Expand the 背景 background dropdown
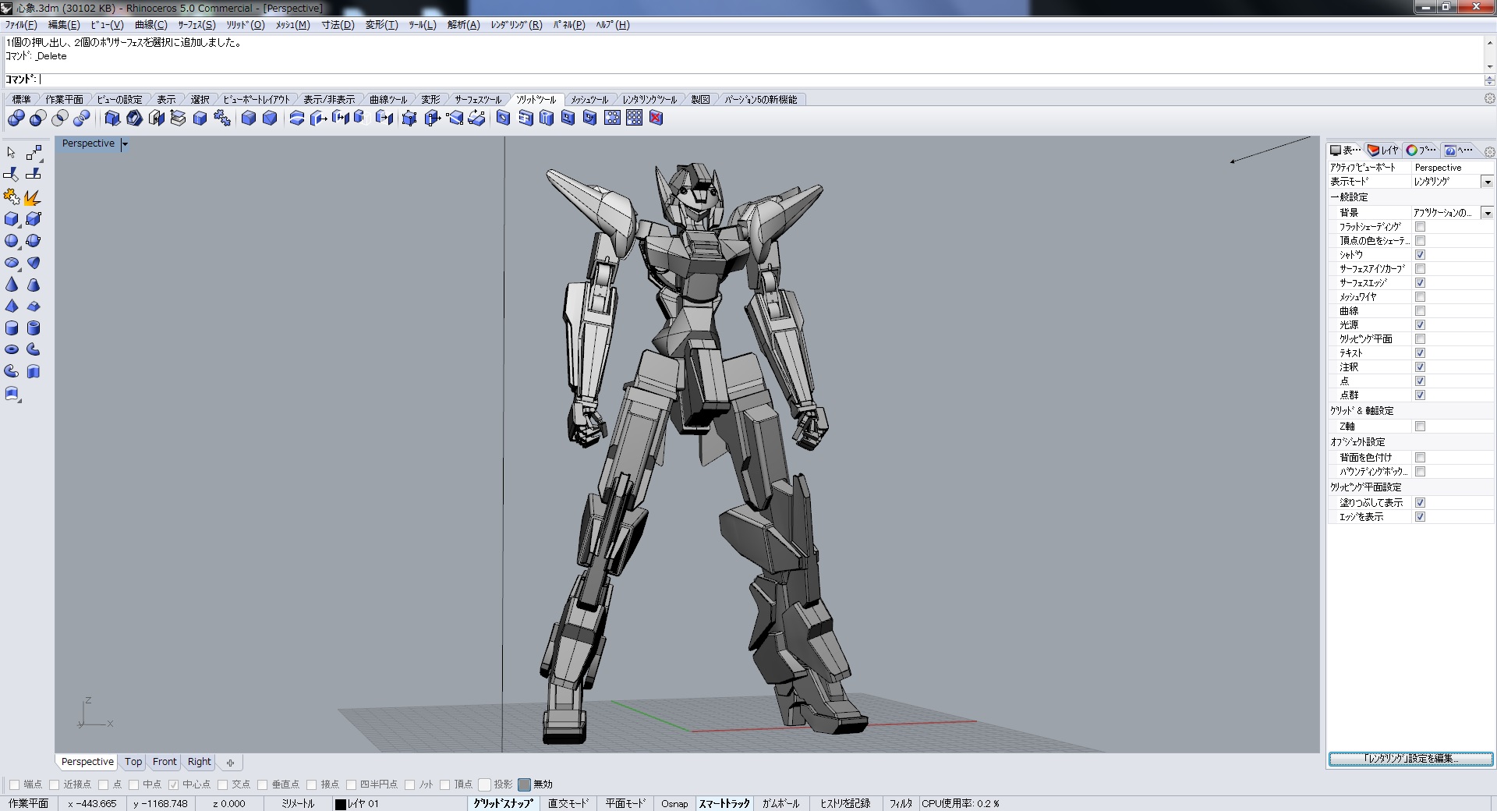This screenshot has height=811, width=1497. [x=1487, y=213]
